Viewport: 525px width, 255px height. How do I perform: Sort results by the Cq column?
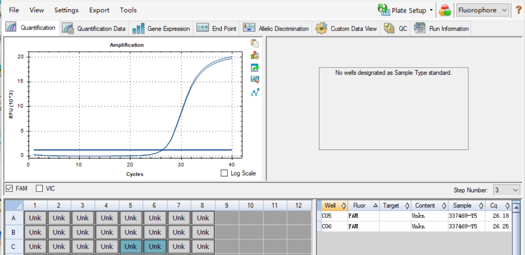498,206
